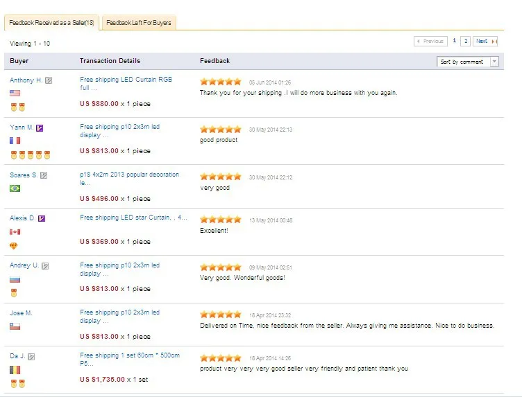The height and width of the screenshot is (397, 522).
Task: Open Andrey U.'s 'p10 2x3m led display' link
Action: [120, 270]
